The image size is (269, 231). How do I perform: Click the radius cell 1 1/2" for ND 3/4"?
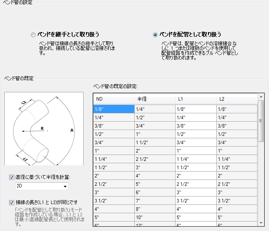pyautogui.click(x=155, y=143)
